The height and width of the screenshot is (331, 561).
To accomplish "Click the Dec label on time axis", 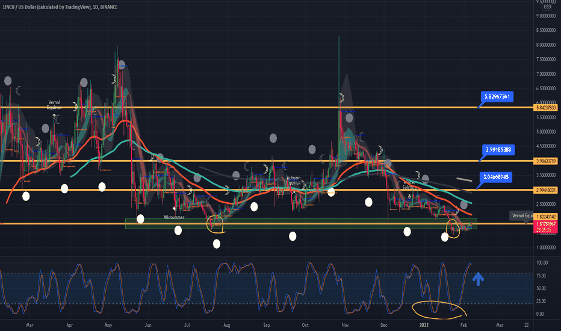I will click(x=383, y=325).
